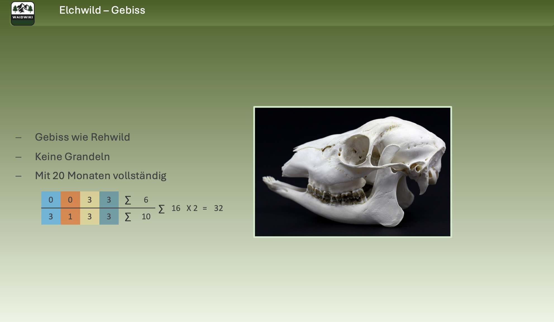Click the Waidwiki logo icon
The height and width of the screenshot is (322, 554).
pos(23,13)
